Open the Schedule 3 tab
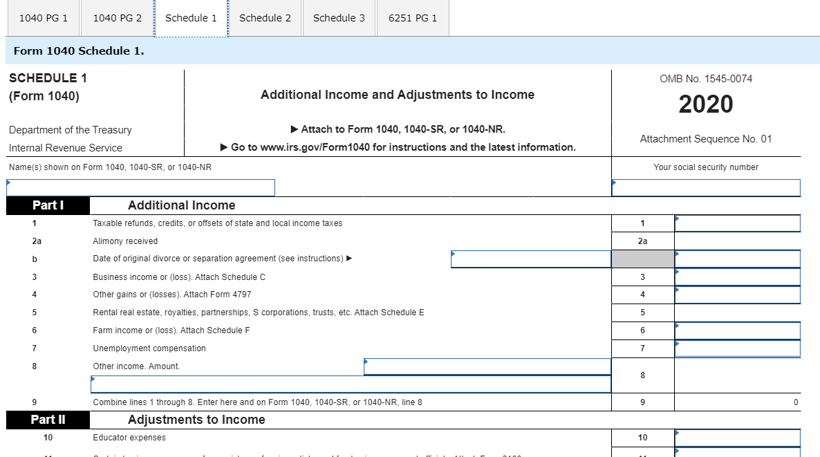Viewport: 820px width, 457px height. [339, 18]
